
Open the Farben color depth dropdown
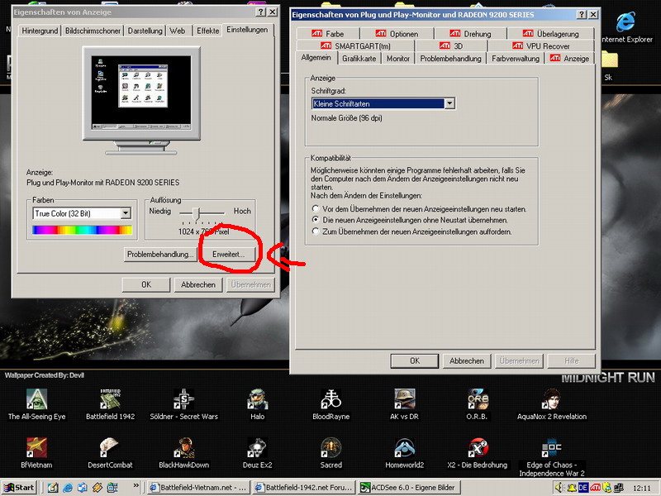(x=126, y=213)
